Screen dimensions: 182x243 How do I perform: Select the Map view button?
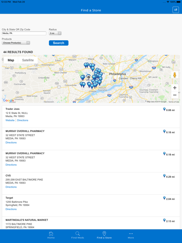pyautogui.click(x=11, y=60)
